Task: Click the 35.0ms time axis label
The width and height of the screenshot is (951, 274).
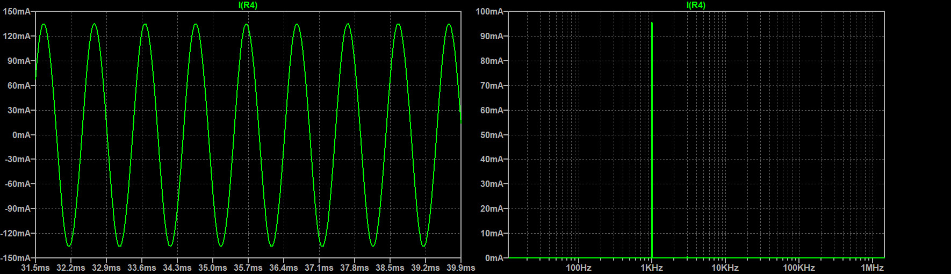Action: point(213,268)
